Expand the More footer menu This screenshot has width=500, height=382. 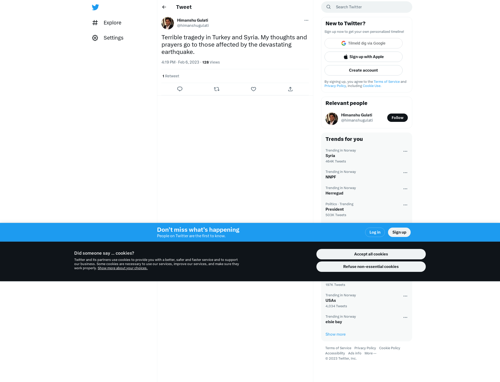(x=370, y=353)
